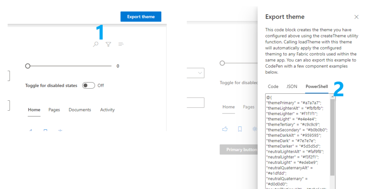This screenshot has height=189, width=374.
Task: Switch to the JSON export tab
Action: 292,87
